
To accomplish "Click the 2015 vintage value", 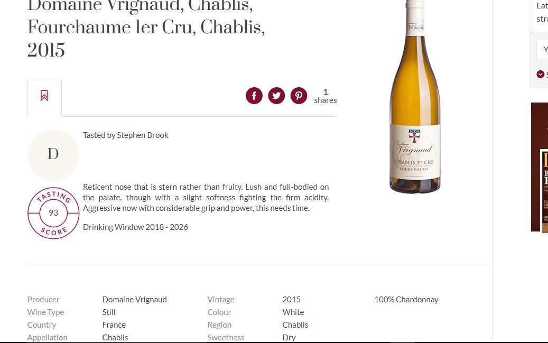I will (292, 300).
